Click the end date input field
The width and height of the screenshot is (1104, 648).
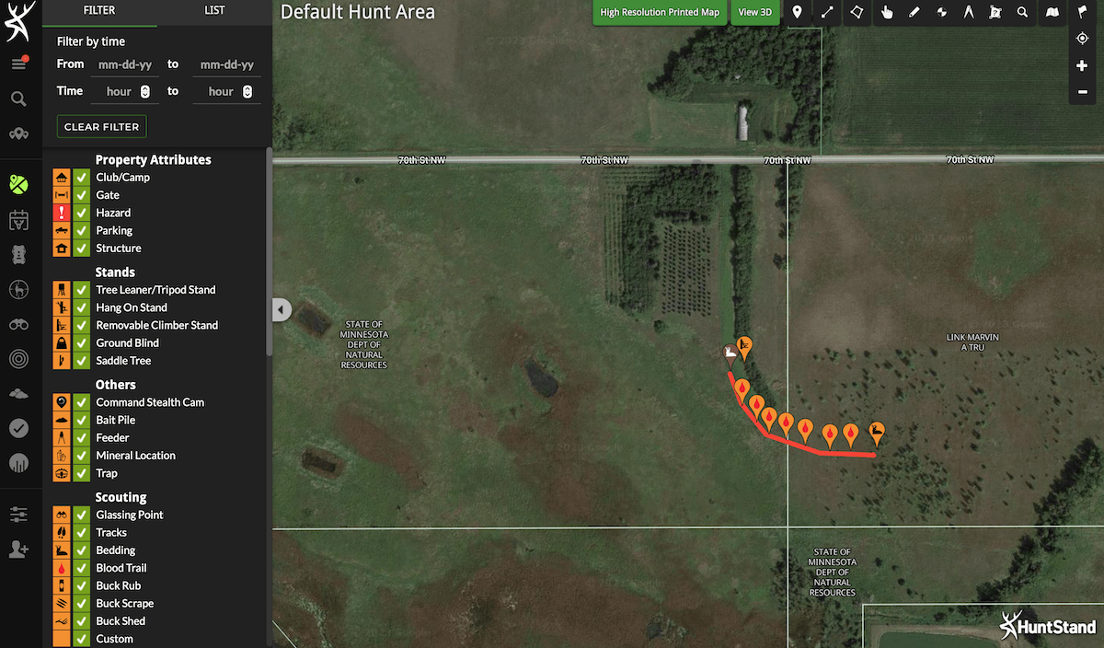point(225,65)
